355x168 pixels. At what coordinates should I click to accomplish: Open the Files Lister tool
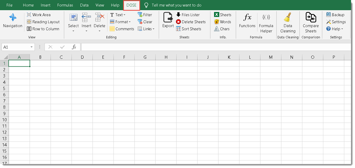pyautogui.click(x=188, y=15)
